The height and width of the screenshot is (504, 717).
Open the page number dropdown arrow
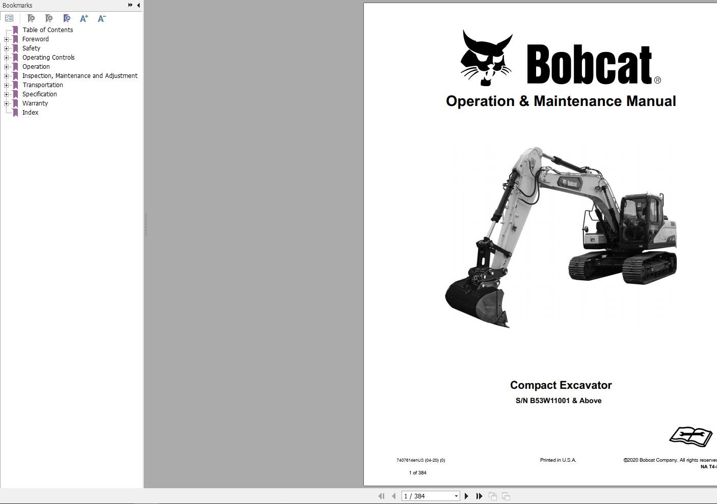(x=456, y=496)
